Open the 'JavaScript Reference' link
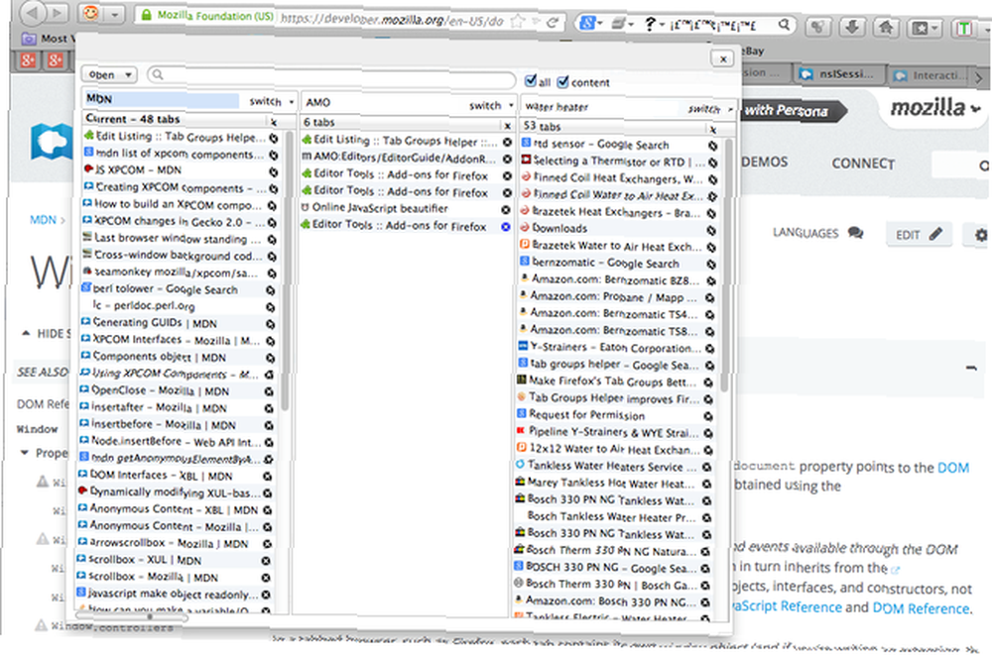Screen dimensions: 992x655 click(x=787, y=606)
